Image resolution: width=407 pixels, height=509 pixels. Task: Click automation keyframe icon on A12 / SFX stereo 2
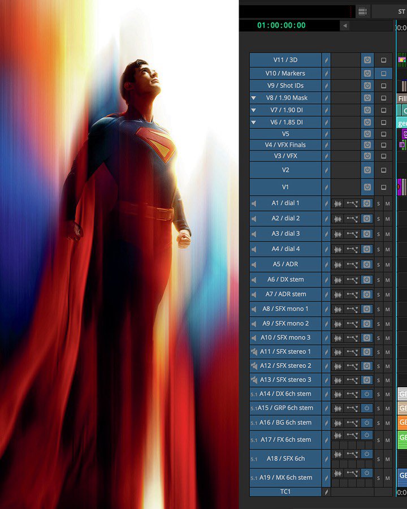(x=352, y=366)
